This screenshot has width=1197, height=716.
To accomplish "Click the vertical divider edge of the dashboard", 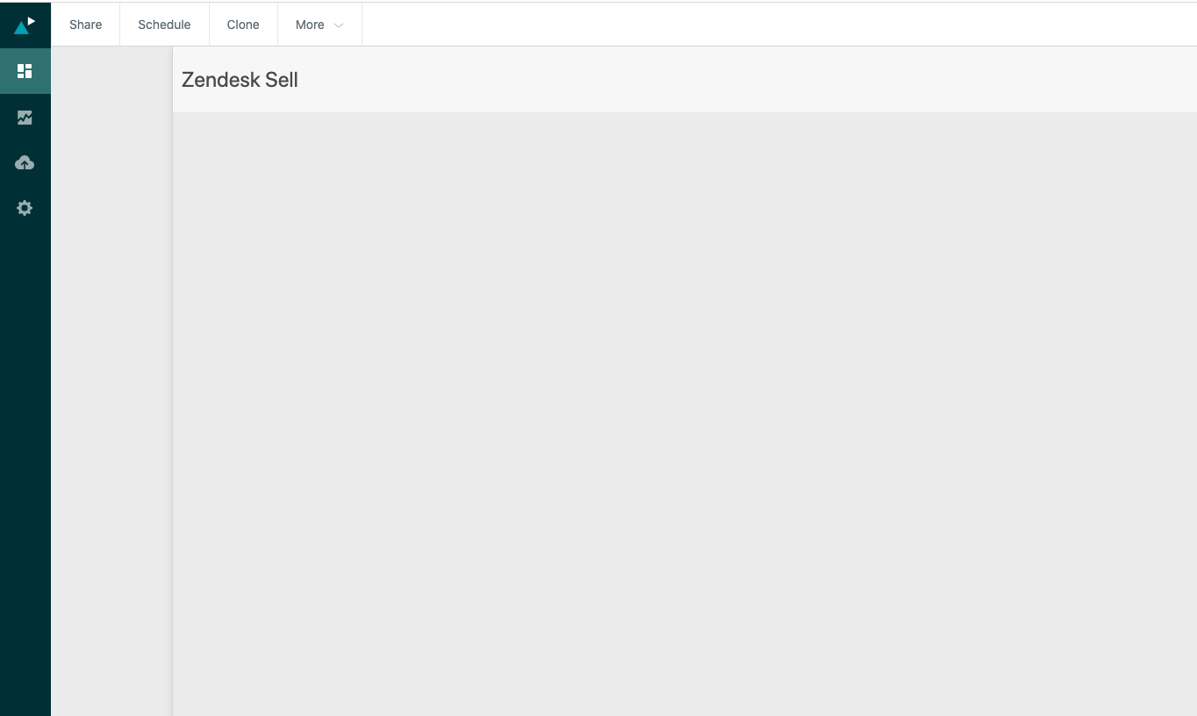I will click(173, 395).
